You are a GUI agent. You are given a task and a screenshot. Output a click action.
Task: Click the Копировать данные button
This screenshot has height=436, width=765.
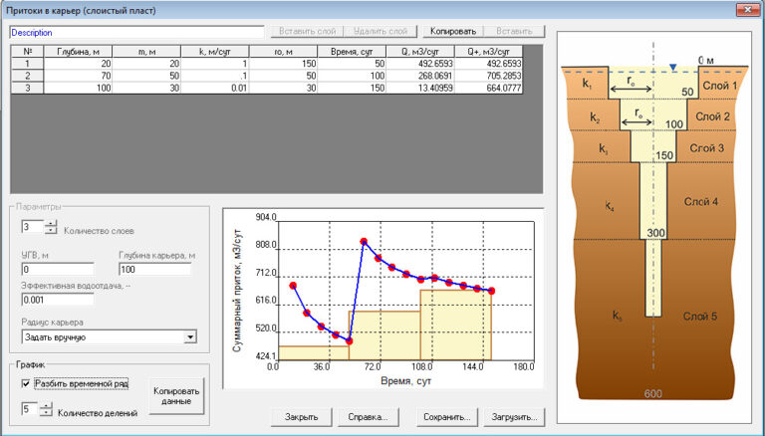pyautogui.click(x=176, y=394)
